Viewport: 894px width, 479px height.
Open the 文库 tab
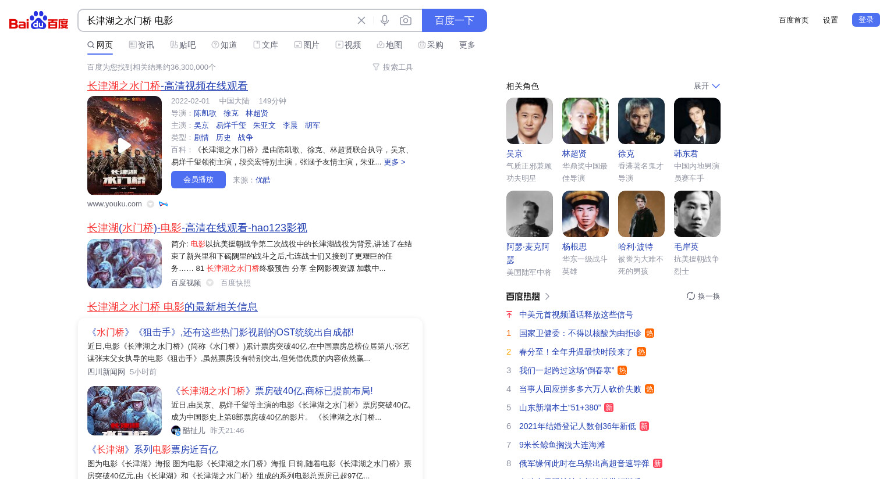[265, 45]
